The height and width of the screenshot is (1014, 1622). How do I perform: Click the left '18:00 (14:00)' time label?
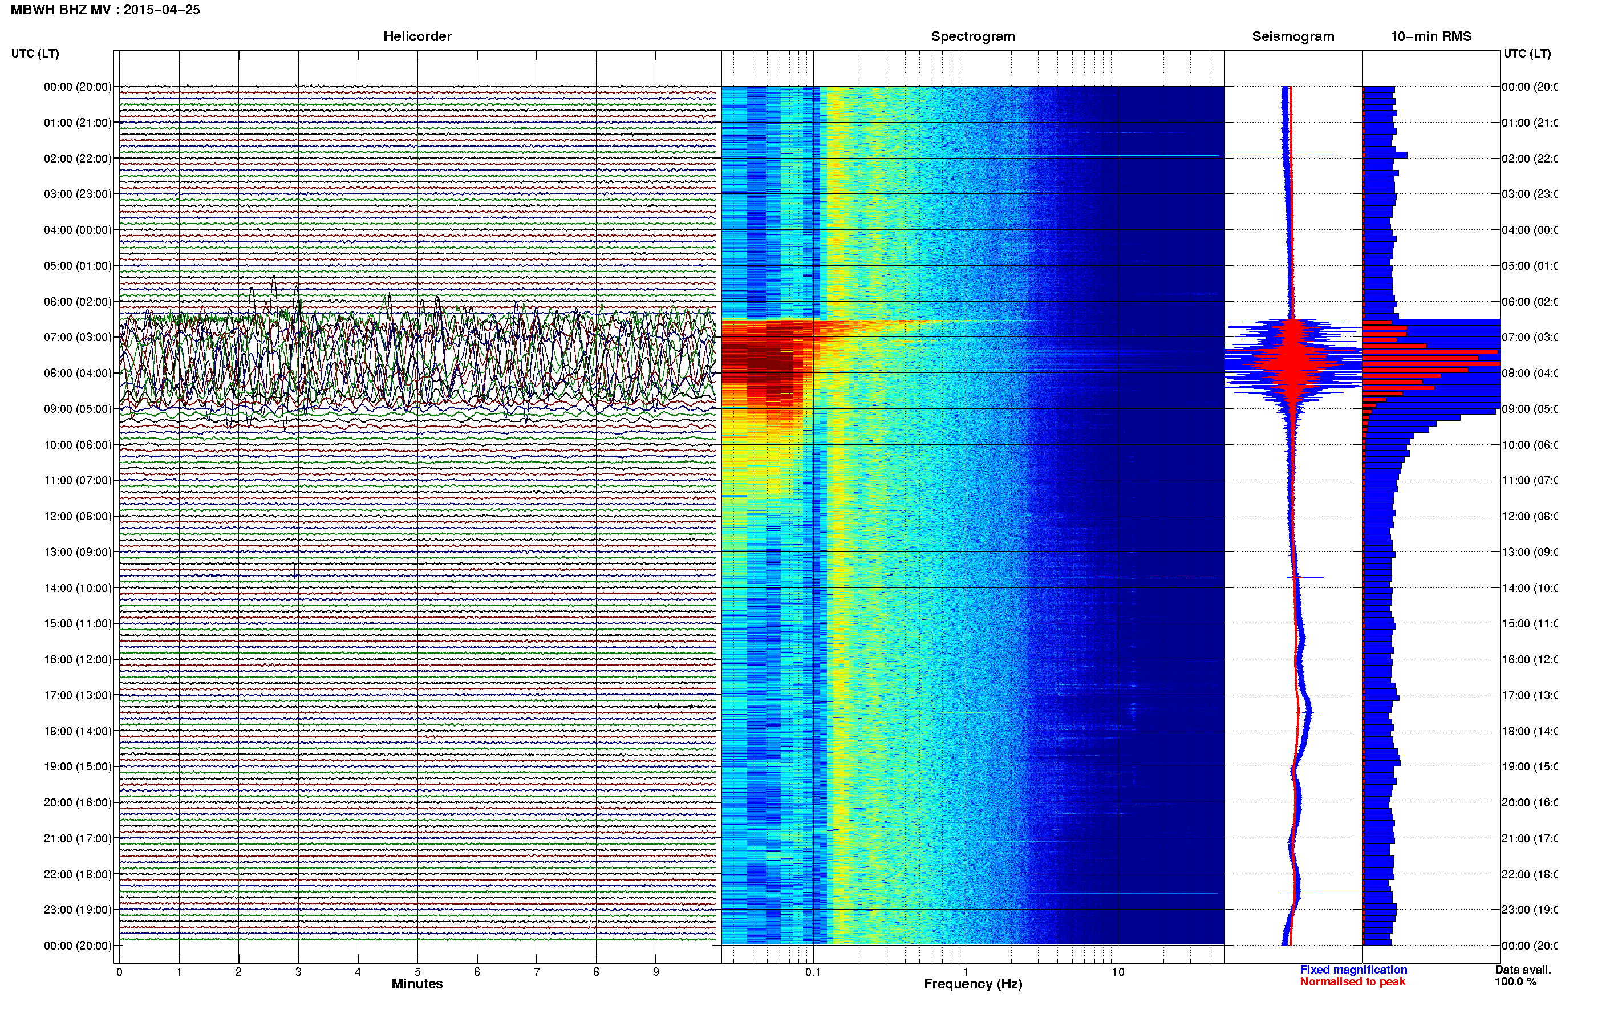click(x=78, y=731)
